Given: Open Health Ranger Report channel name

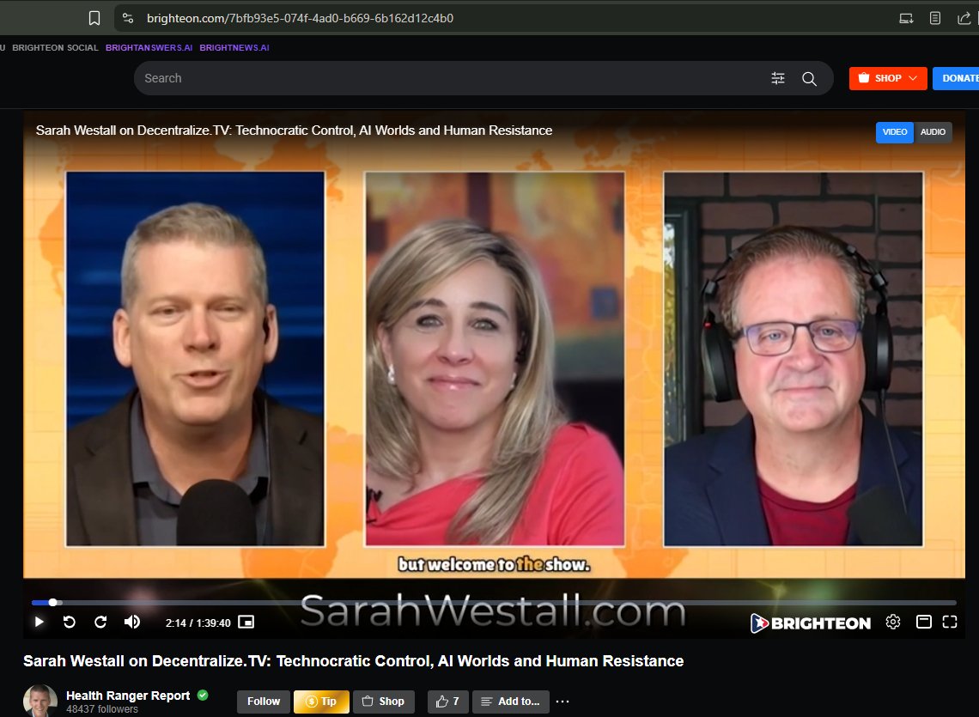Looking at the screenshot, I should 128,696.
